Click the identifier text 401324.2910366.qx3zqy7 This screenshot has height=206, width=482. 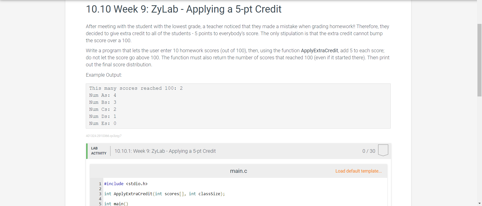tap(104, 136)
